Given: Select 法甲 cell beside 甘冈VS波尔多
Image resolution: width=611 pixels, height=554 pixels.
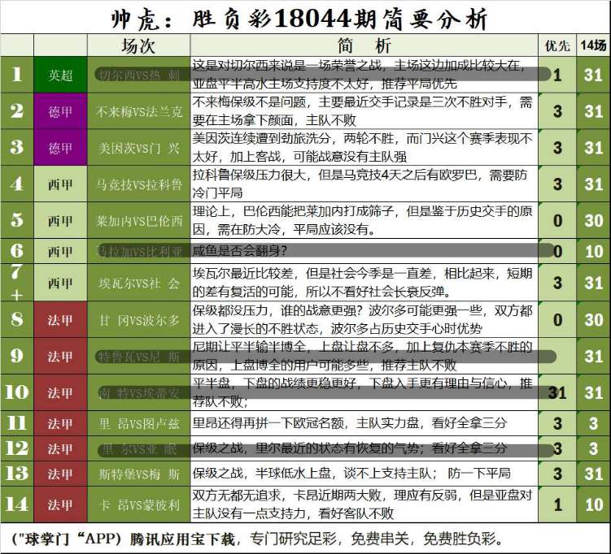Looking at the screenshot, I should click(60, 319).
